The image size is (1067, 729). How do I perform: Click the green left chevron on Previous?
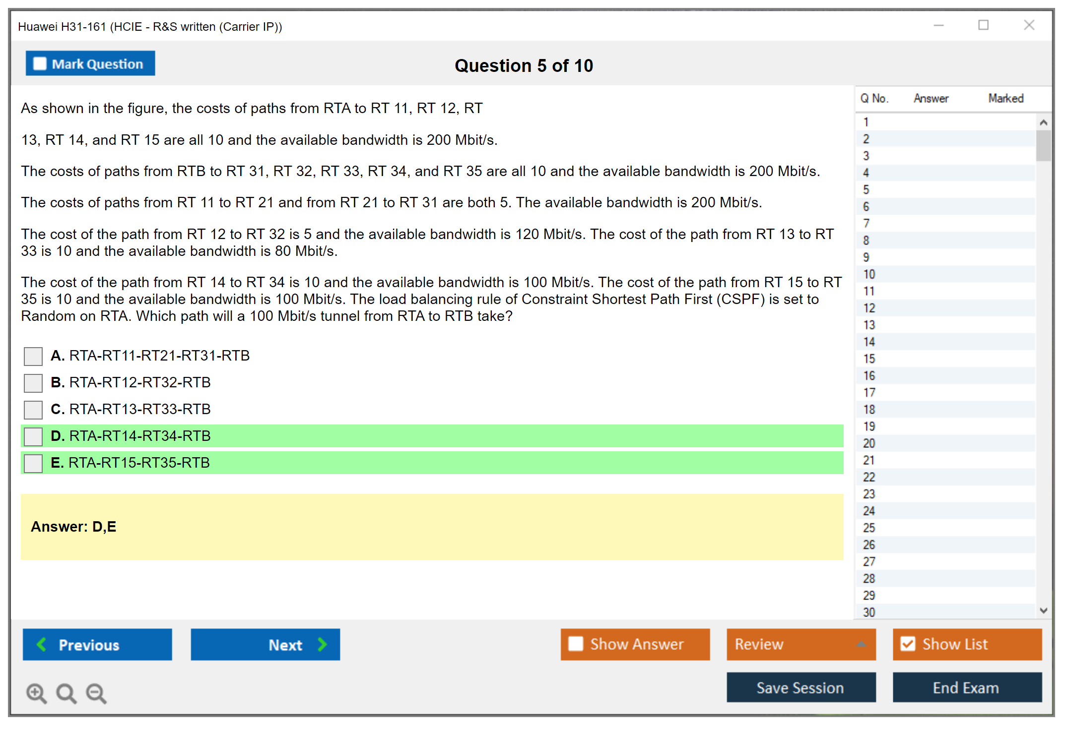42,644
